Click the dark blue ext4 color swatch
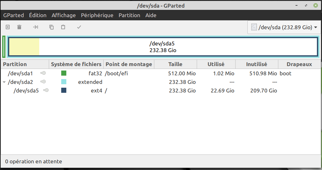This screenshot has height=170, width=322. click(x=64, y=91)
